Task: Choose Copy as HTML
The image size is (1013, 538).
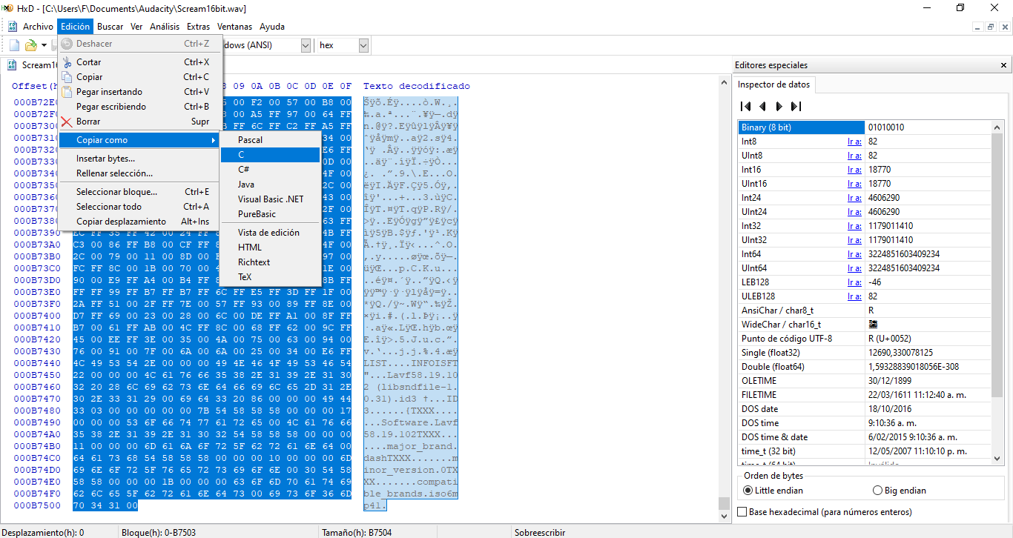Action: (x=270, y=248)
